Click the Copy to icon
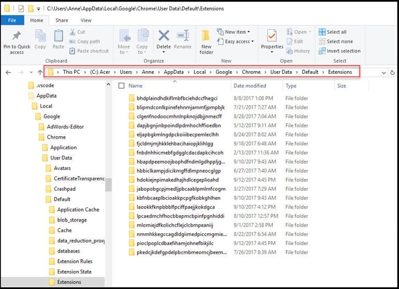Screen dimensions: 399x289 point(143,36)
